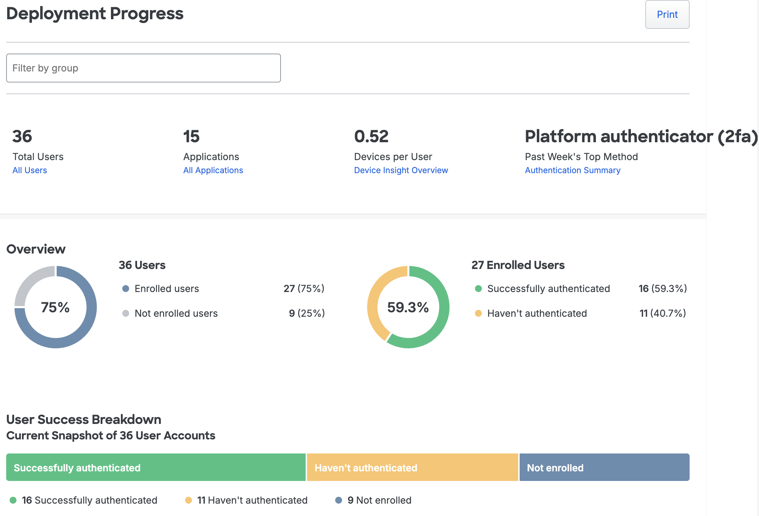Click the Print button

[x=667, y=15]
